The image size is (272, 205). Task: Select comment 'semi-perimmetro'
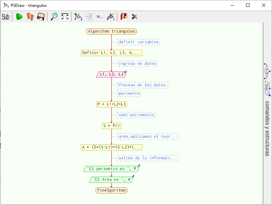136,115
